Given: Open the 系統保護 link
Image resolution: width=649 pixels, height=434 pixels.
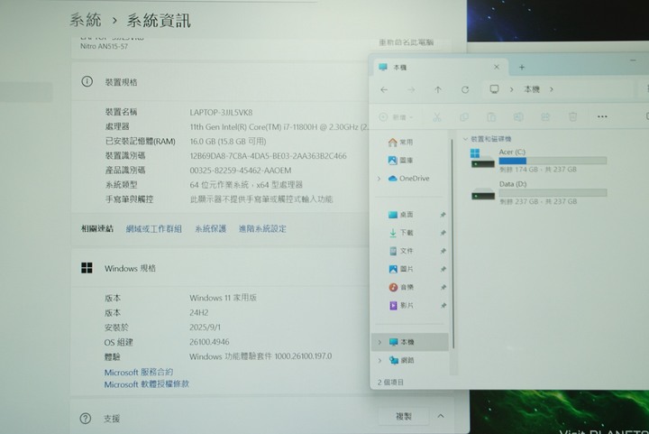Looking at the screenshot, I should coord(210,229).
